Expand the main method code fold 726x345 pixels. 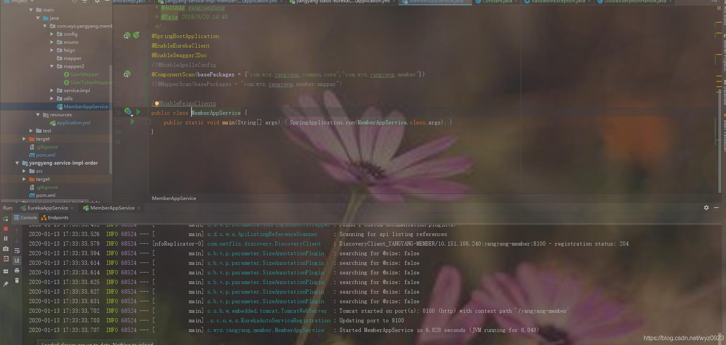pos(148,122)
